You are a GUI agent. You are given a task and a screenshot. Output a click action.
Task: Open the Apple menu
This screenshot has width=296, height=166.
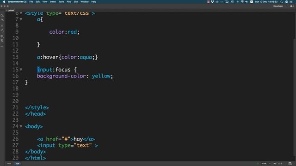(x=4, y=2)
